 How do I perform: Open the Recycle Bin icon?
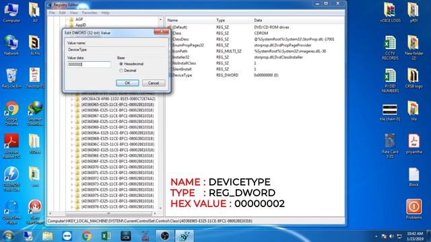(x=11, y=78)
